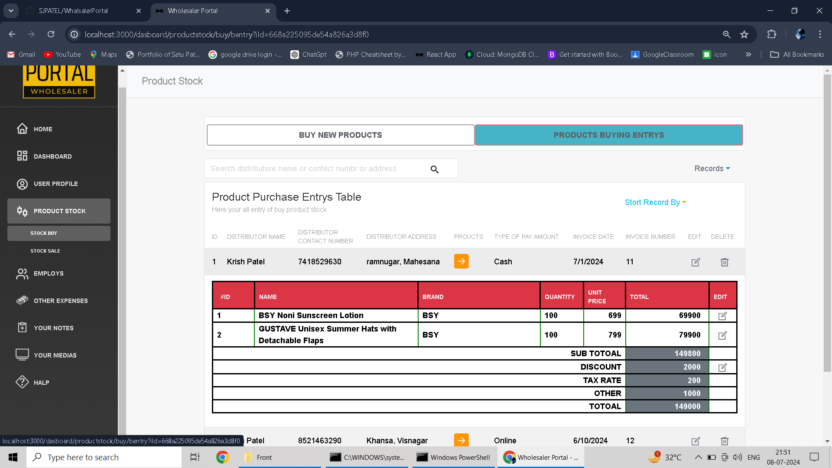Screen dimensions: 832x468
Task: Switch to Buy New Products tab
Action: 340,135
